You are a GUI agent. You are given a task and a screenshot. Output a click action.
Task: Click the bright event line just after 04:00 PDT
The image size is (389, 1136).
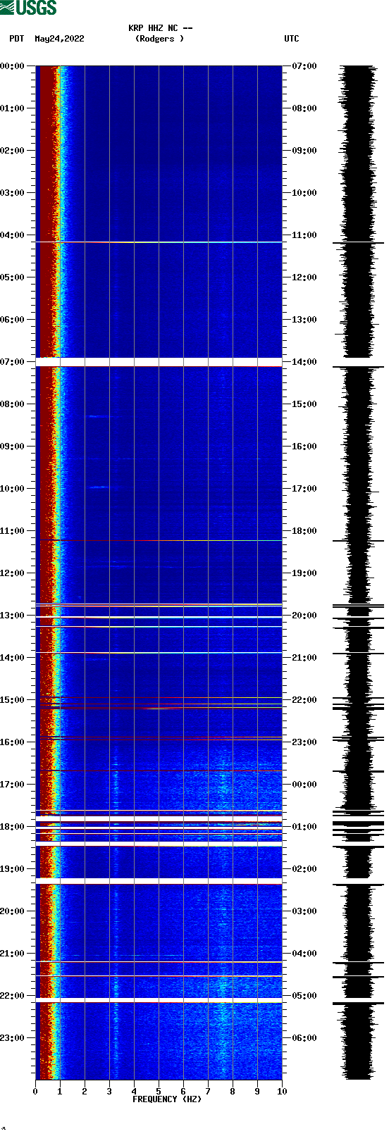(x=159, y=242)
